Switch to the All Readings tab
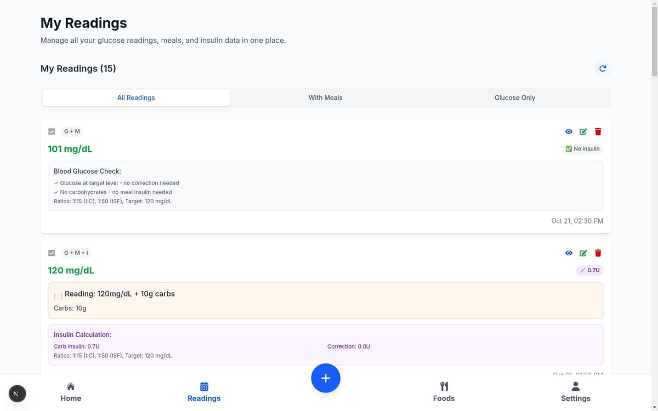The image size is (658, 411). click(x=136, y=98)
